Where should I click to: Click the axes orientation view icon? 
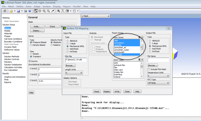point(63,11)
